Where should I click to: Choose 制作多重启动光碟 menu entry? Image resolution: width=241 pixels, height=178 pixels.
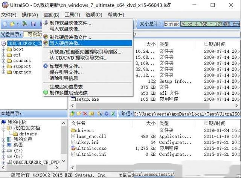(x=87, y=93)
